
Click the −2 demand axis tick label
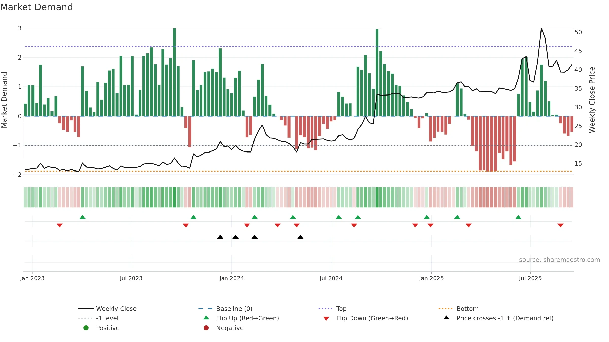(18, 175)
